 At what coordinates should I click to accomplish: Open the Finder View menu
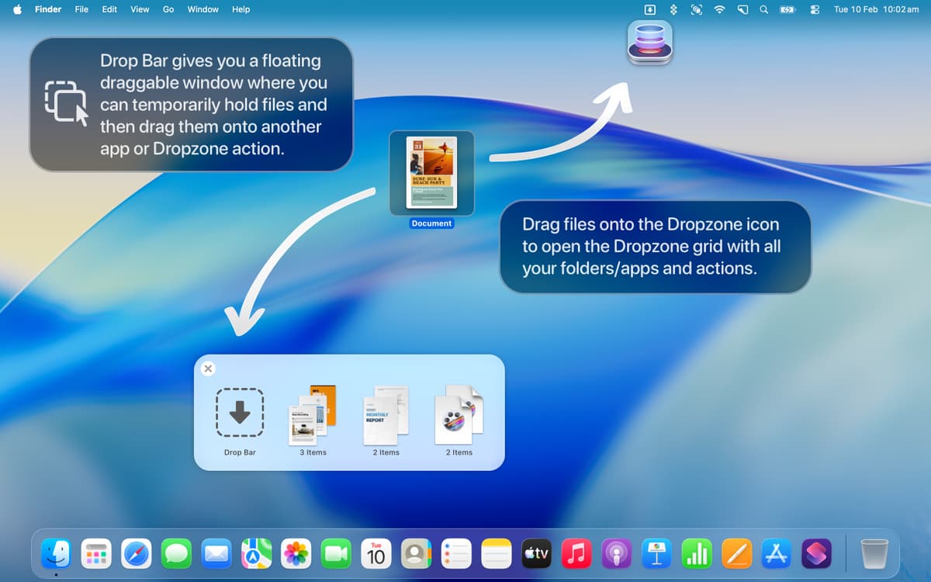[140, 9]
